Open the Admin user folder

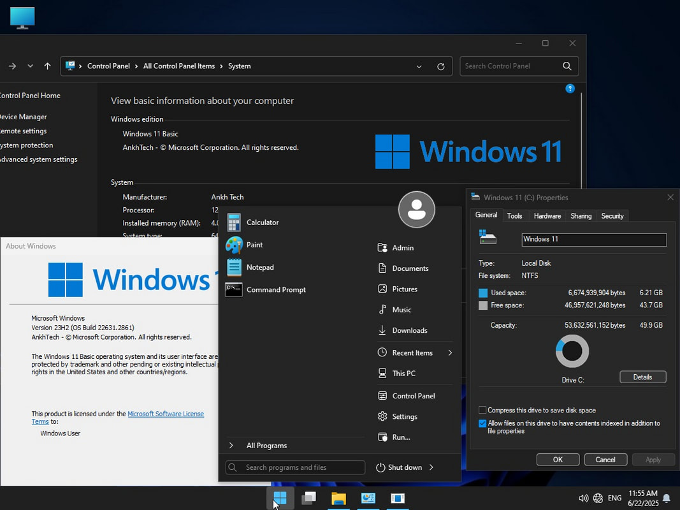pyautogui.click(x=396, y=247)
